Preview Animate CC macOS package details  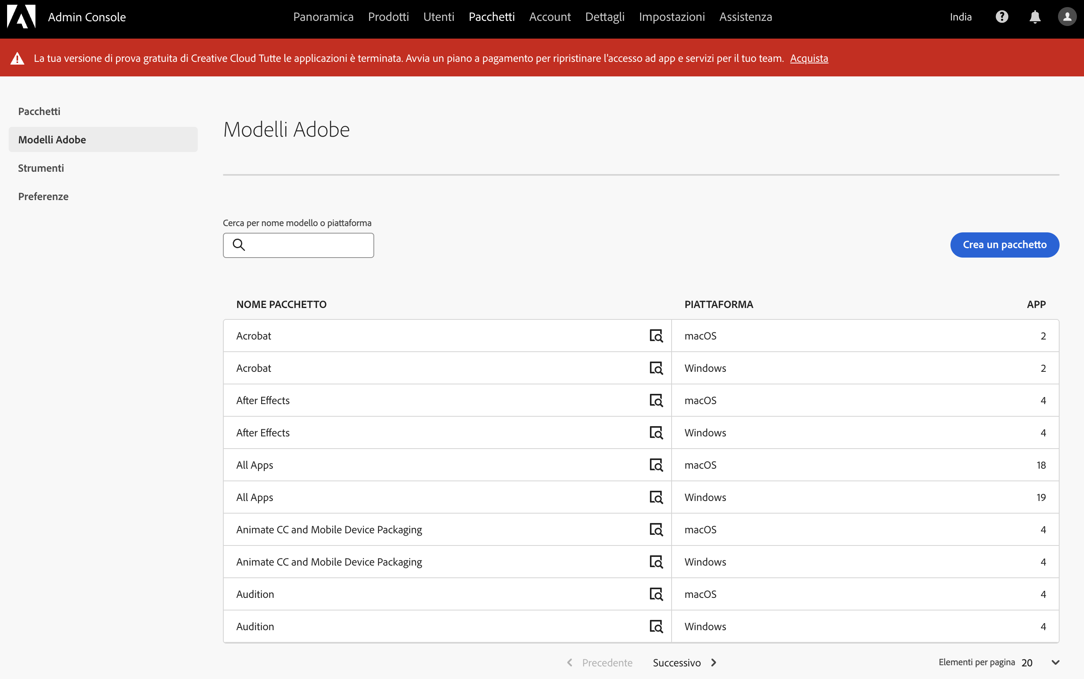(x=656, y=530)
